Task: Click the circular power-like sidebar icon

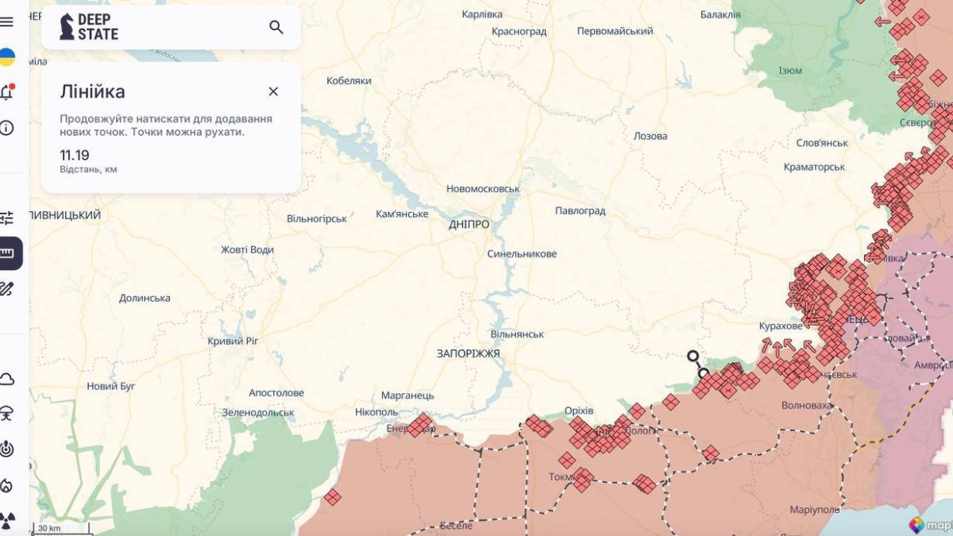Action: [7, 449]
